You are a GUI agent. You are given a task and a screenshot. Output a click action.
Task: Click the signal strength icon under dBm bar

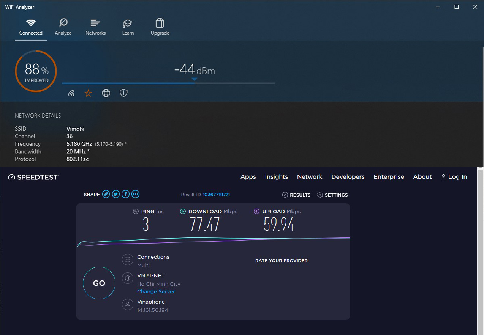(x=71, y=93)
